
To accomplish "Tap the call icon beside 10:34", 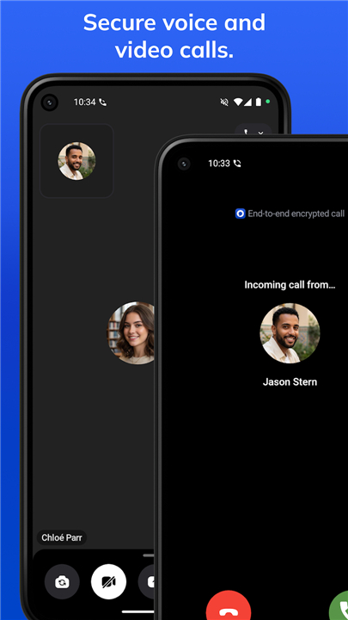I will (102, 102).
